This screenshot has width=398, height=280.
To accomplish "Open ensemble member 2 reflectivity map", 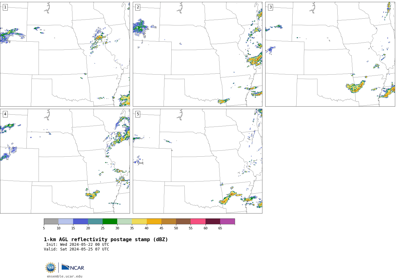I will click(197, 54).
